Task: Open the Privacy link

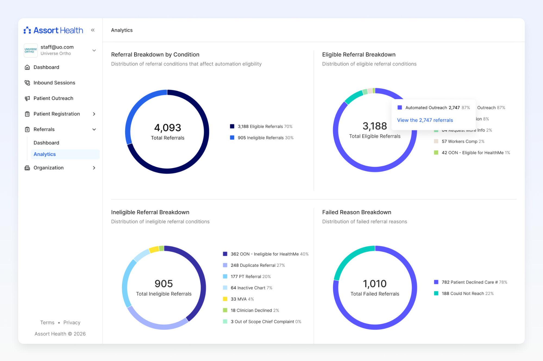Action: pos(72,322)
